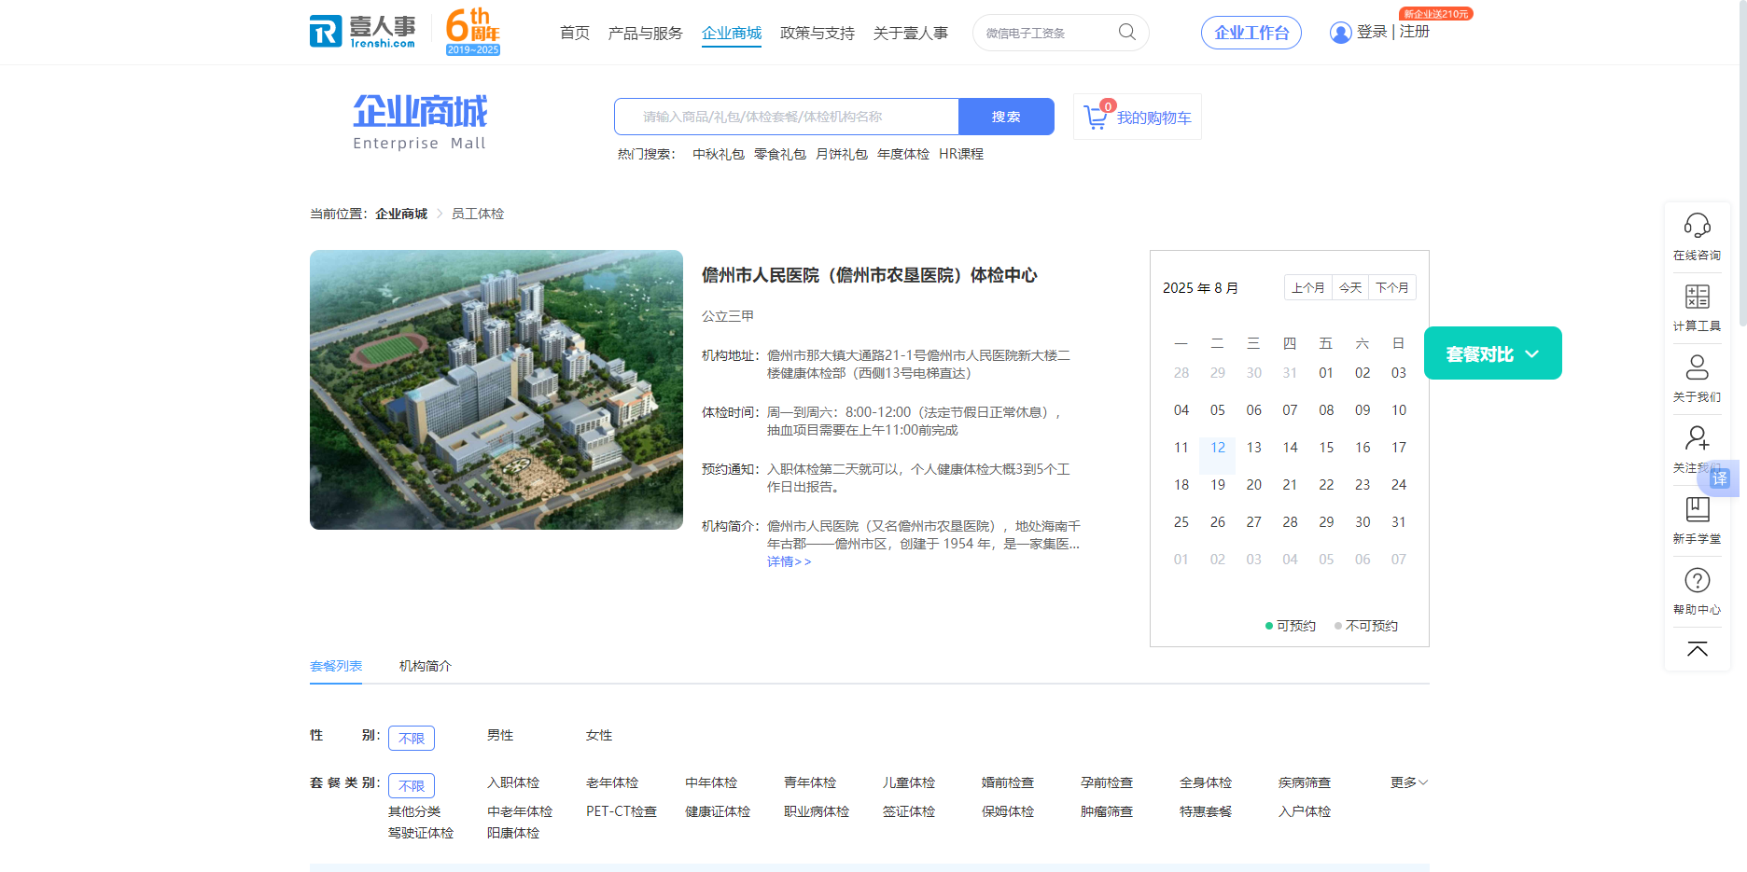Click the 企业工作台 button
The width and height of the screenshot is (1747, 872).
1251,33
